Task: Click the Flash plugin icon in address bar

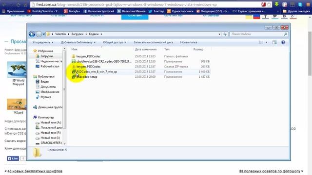Action: (263, 4)
